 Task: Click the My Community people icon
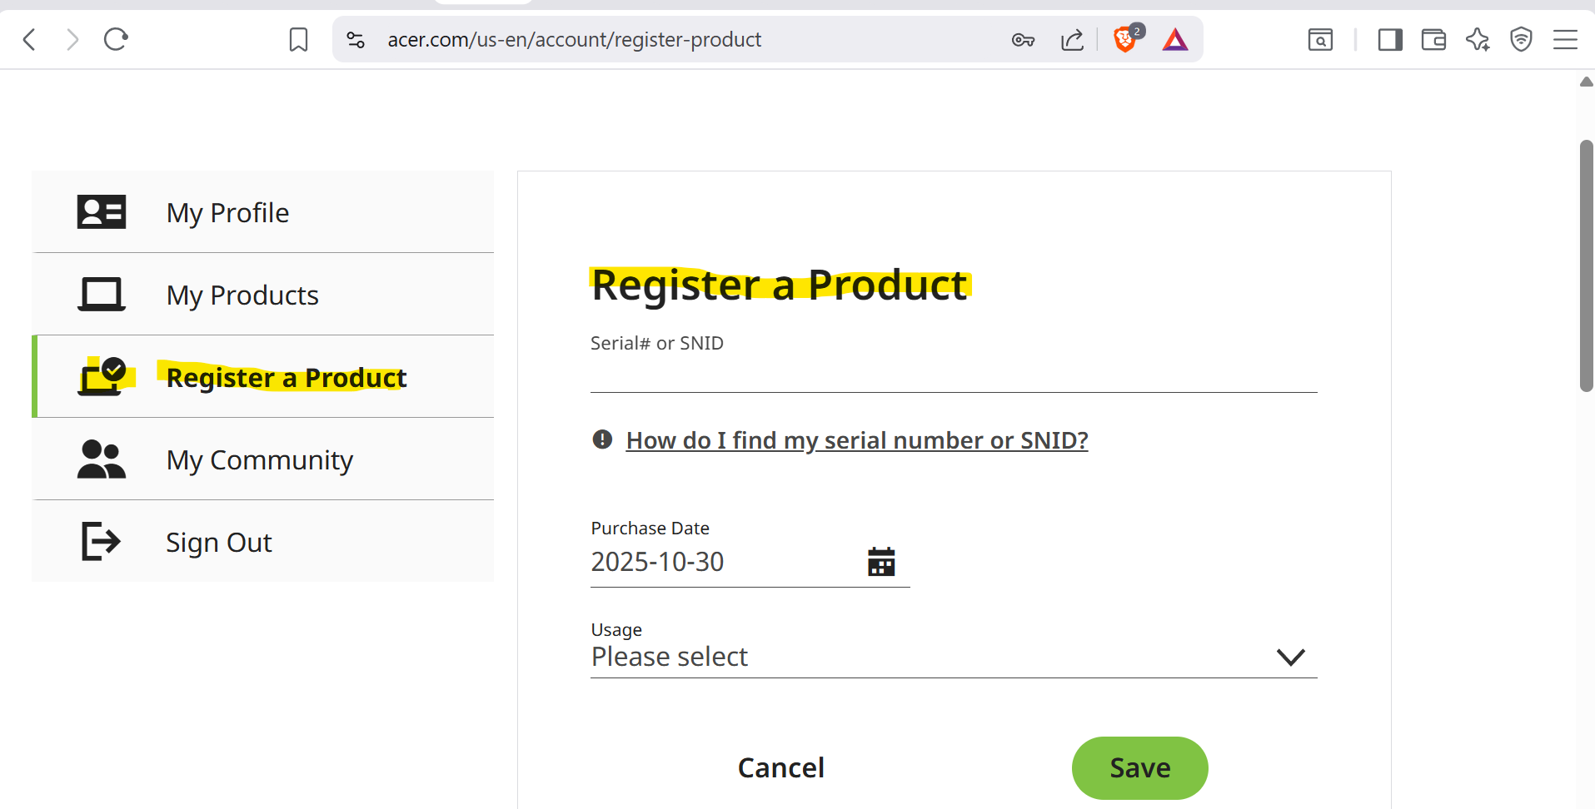[102, 459]
